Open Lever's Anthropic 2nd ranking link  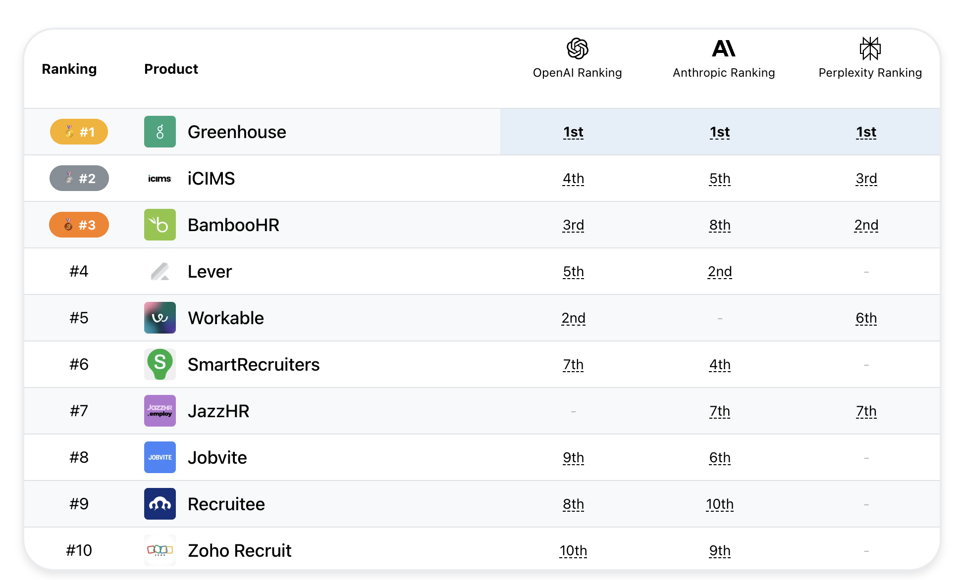720,272
